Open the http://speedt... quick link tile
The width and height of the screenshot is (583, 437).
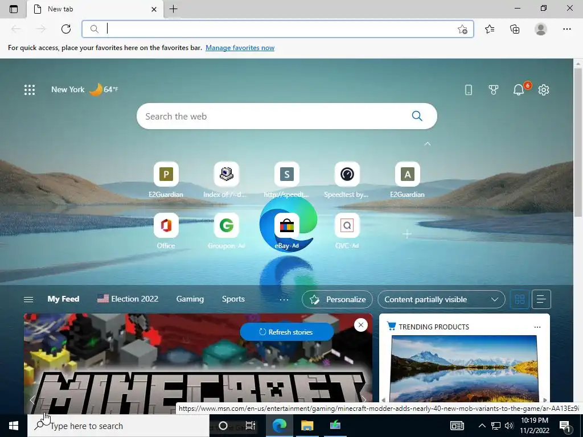coord(287,179)
